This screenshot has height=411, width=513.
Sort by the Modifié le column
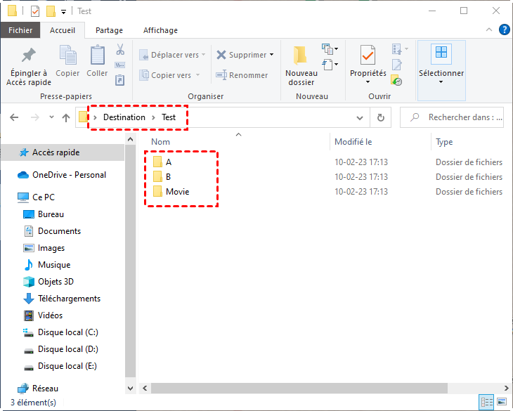coord(380,142)
